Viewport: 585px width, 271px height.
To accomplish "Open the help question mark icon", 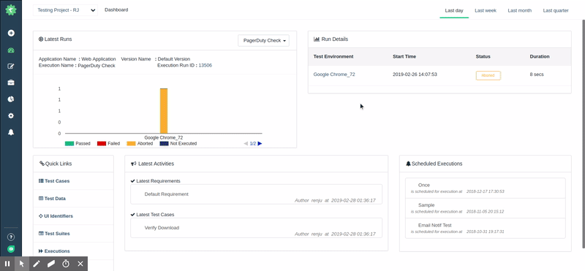I will 11,237.
